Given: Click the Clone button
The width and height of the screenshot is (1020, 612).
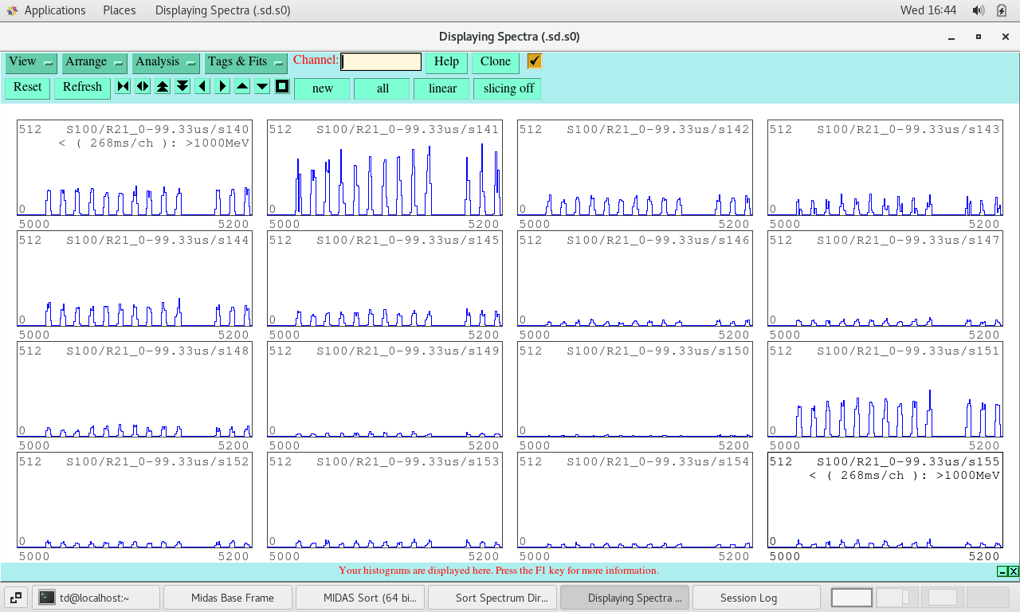Looking at the screenshot, I should [x=495, y=62].
